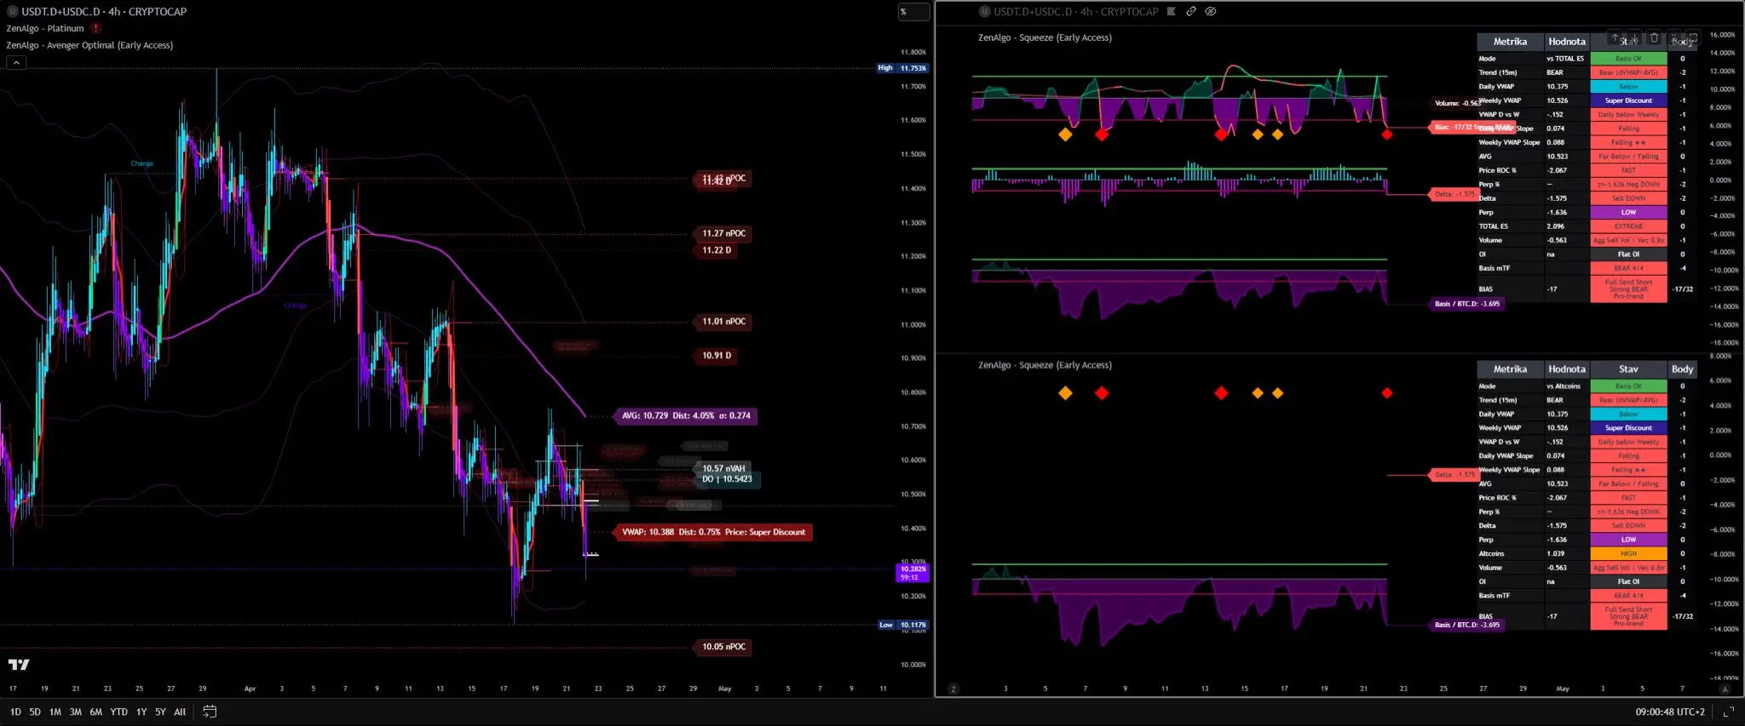Select the 3M time range
This screenshot has width=1745, height=726.
(76, 712)
